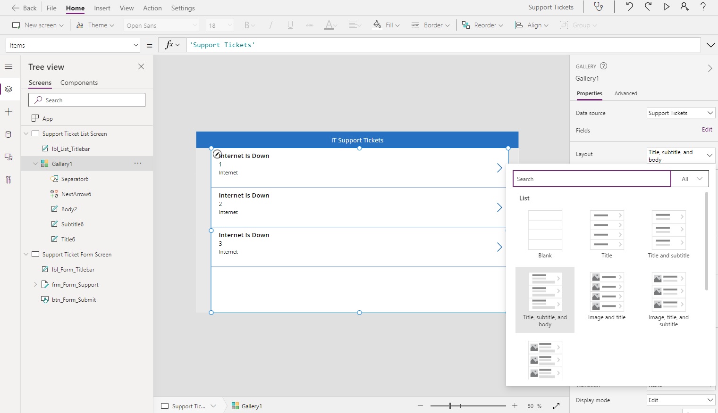718x413 pixels.
Task: Click the Preview app play icon
Action: tap(667, 7)
